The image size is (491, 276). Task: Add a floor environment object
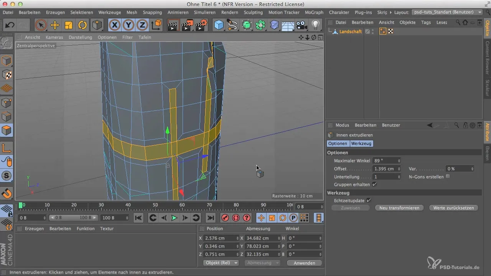(288, 25)
